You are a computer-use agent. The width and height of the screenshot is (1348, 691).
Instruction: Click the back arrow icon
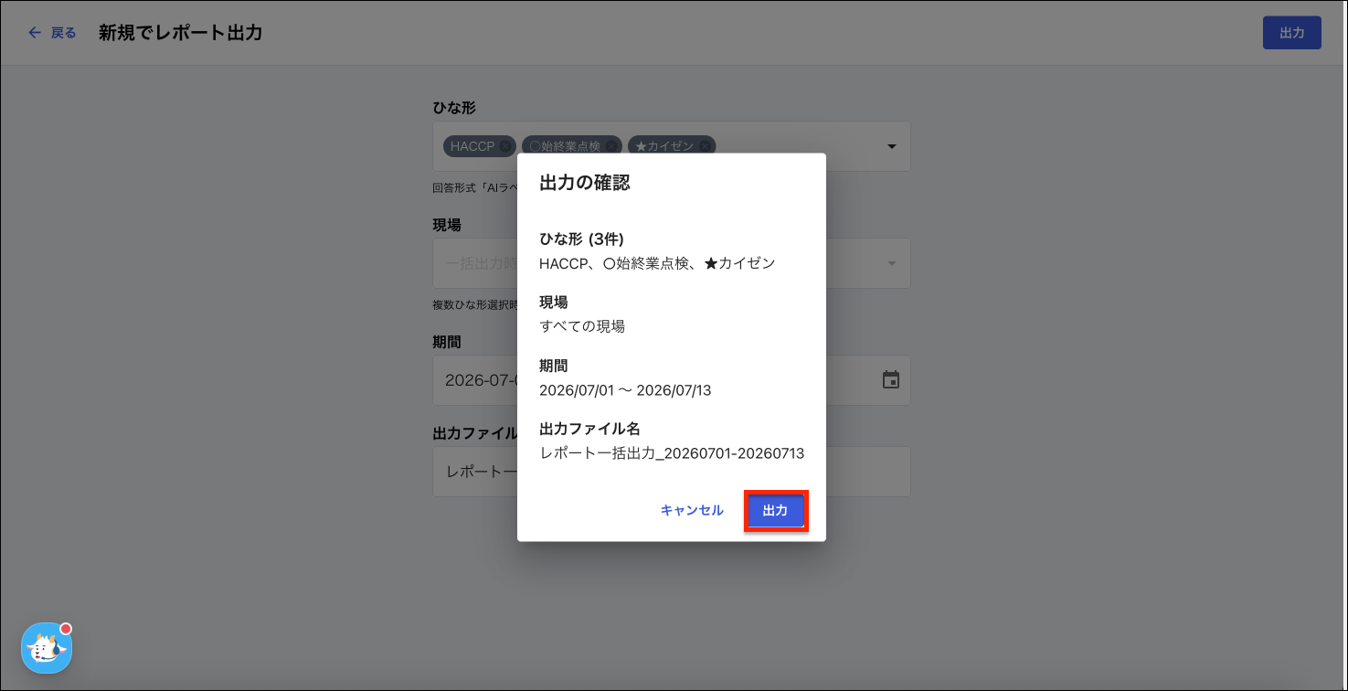pos(35,33)
